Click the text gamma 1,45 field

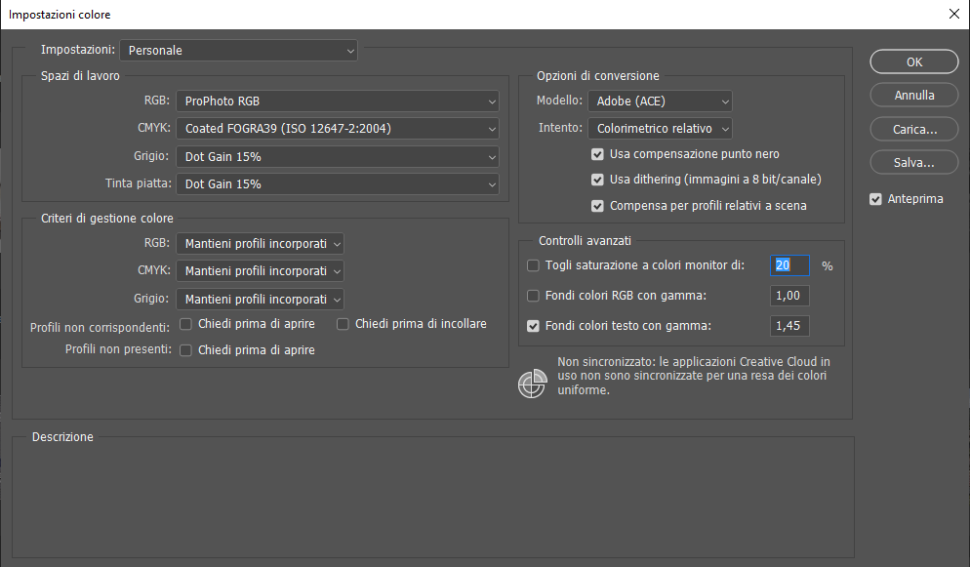[x=790, y=326]
